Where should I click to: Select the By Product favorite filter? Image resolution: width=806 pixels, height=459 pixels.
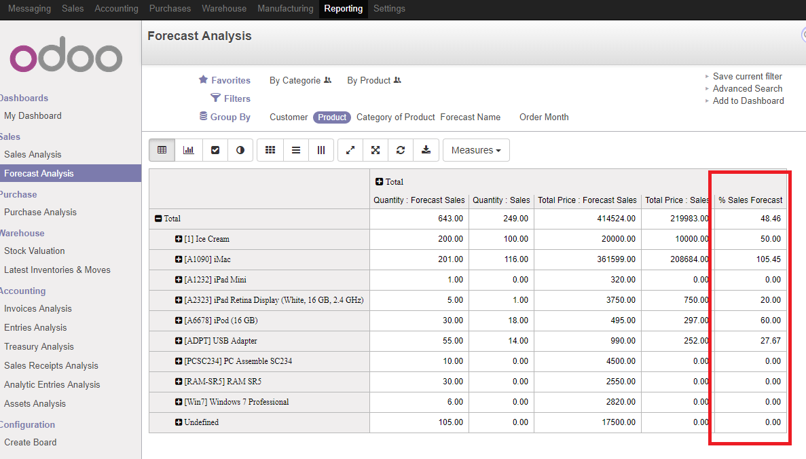369,80
